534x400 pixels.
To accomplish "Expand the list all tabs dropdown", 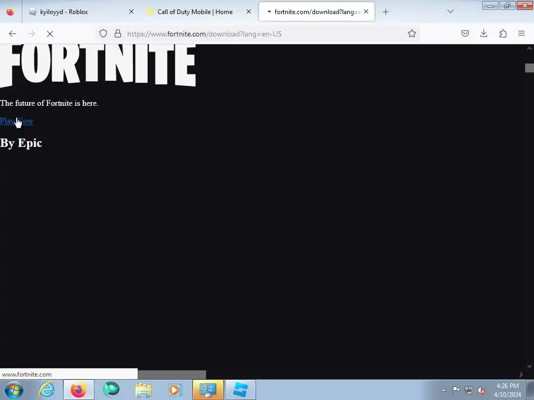I will click(450, 11).
